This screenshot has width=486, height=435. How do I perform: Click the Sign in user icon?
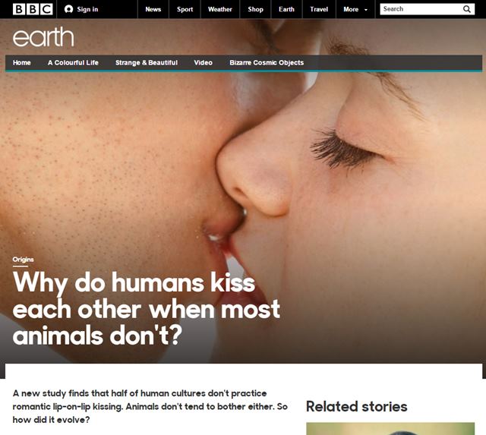pyautogui.click(x=69, y=9)
